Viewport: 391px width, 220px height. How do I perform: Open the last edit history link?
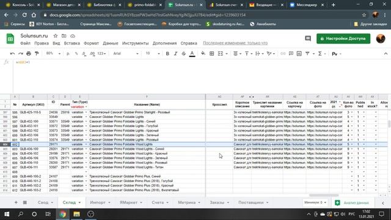click(235, 43)
